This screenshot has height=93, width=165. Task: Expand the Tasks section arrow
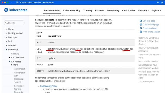pyautogui.click(x=6, y=41)
